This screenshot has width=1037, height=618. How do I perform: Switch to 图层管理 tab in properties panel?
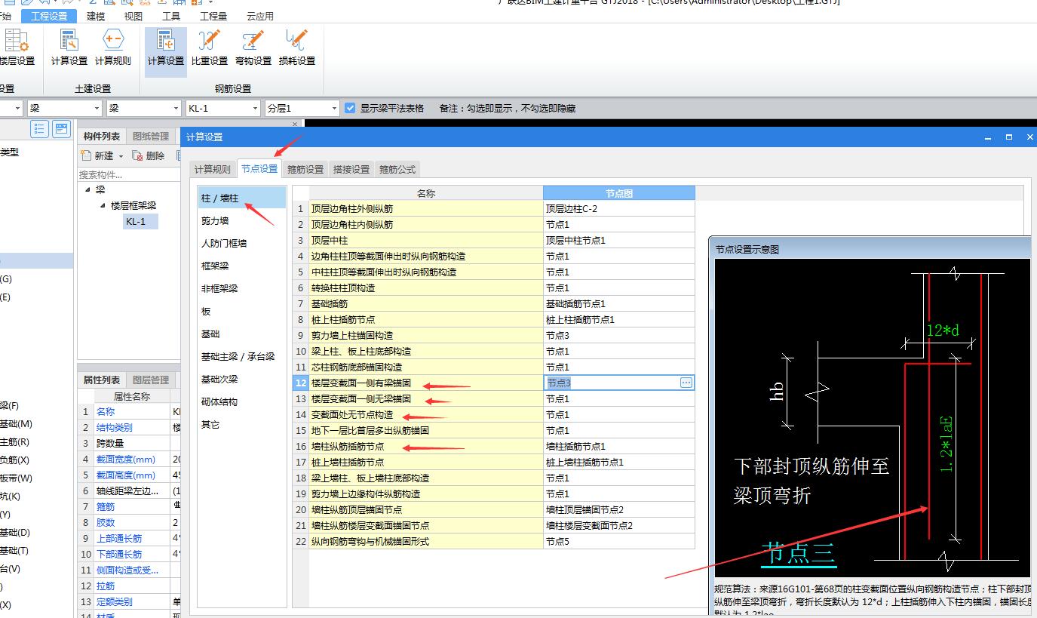[151, 380]
